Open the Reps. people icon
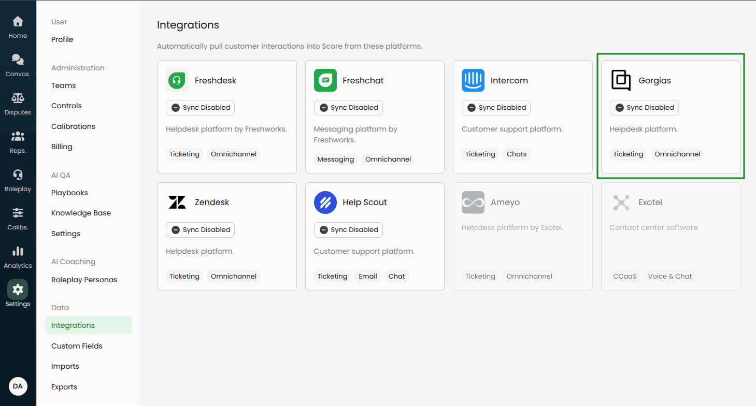This screenshot has height=406, width=756. point(18,137)
